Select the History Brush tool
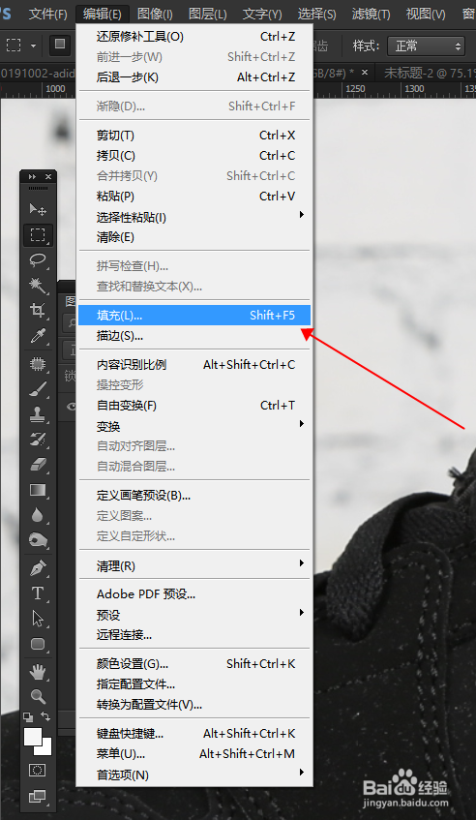 pos(38,440)
